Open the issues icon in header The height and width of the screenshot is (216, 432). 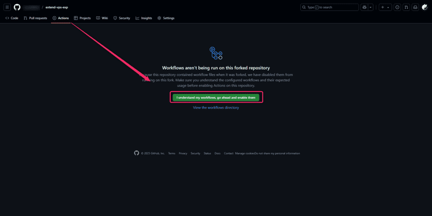point(397,7)
